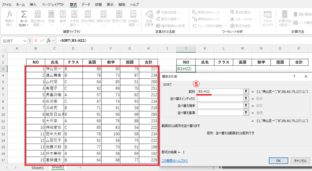
Task: Switch to the Sheet1 worksheet tab
Action: coord(37,168)
